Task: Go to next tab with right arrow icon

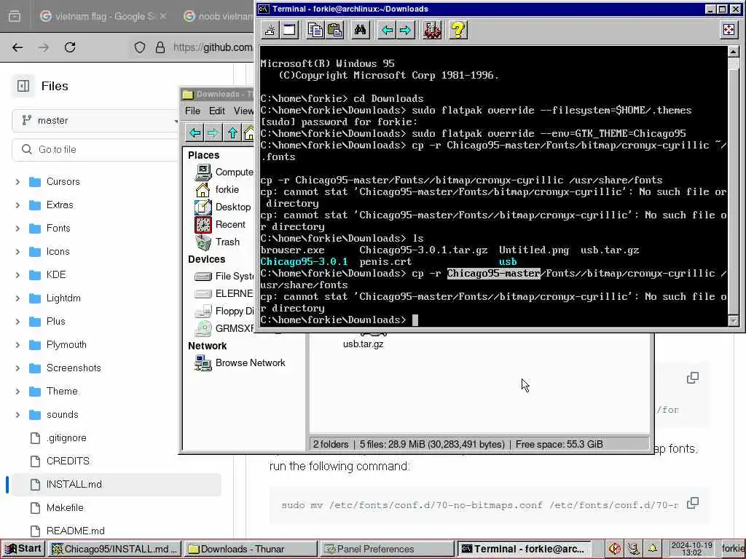Action: [x=405, y=31]
